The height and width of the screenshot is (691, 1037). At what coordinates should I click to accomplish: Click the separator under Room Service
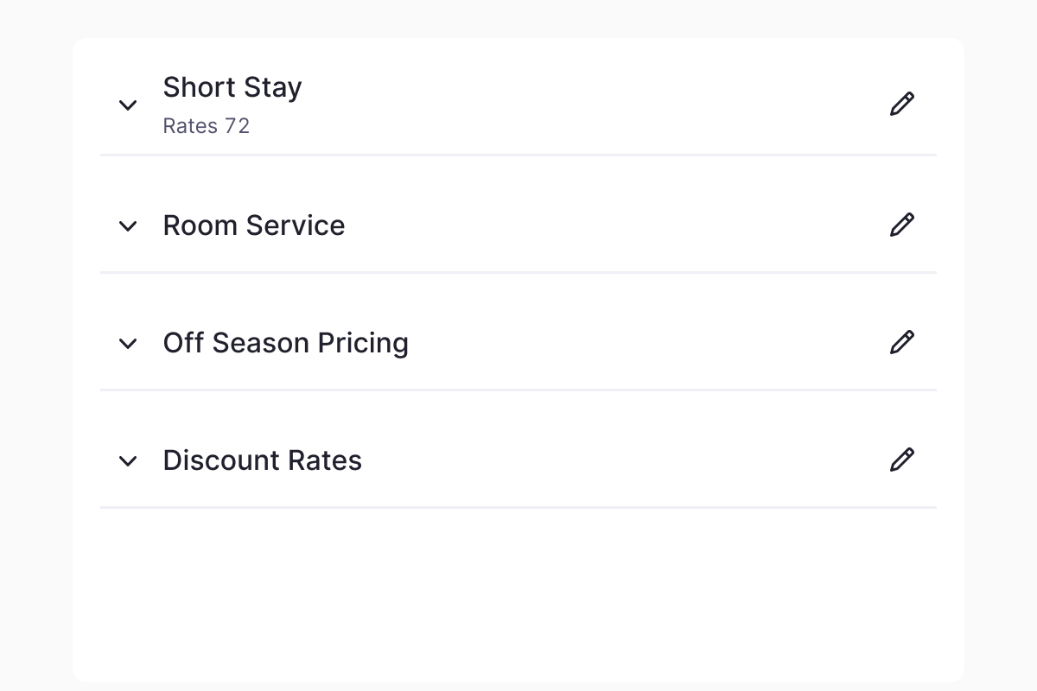pyautogui.click(x=518, y=273)
